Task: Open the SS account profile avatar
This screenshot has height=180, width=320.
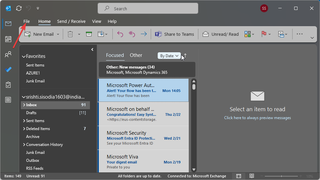Action: pos(264,8)
